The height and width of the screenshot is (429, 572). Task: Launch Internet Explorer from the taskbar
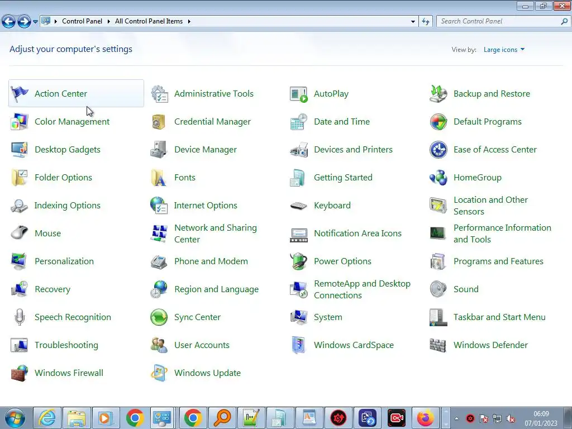pos(47,418)
